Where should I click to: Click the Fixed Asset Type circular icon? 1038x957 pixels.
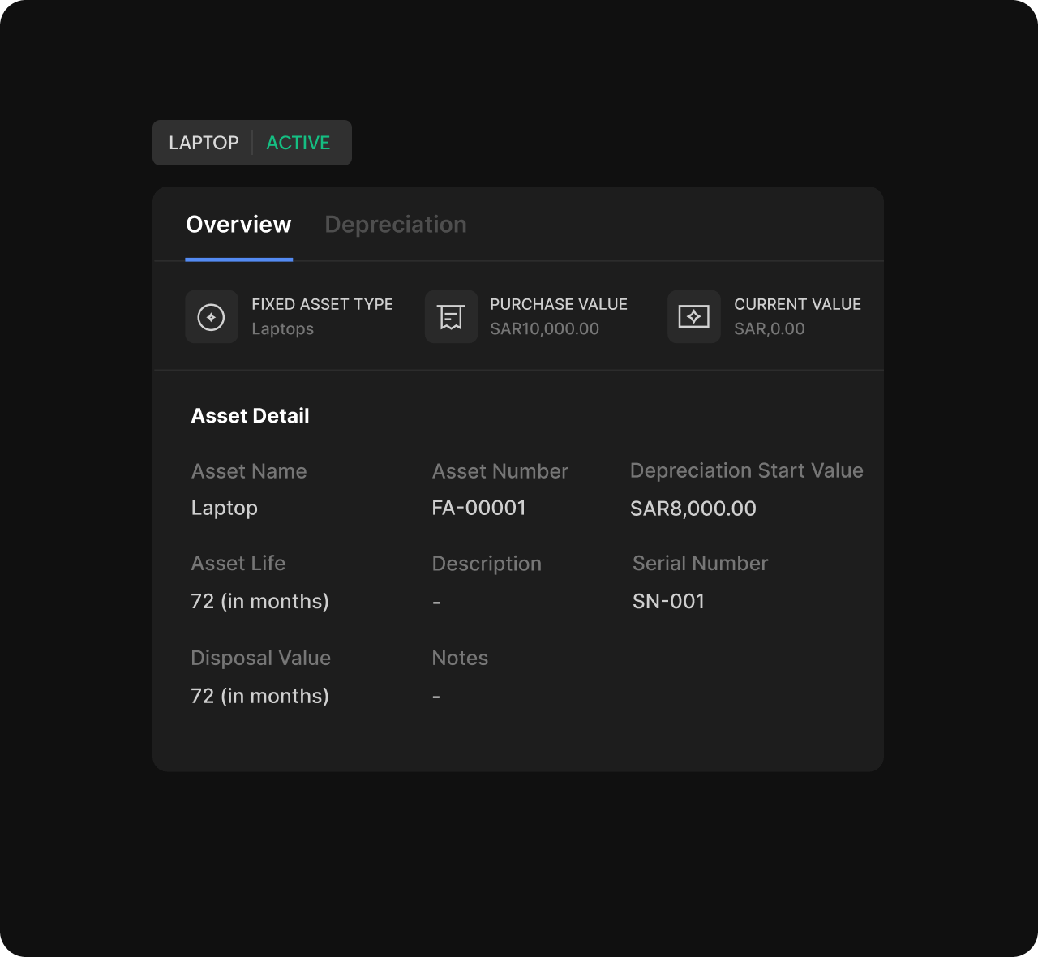(x=212, y=316)
